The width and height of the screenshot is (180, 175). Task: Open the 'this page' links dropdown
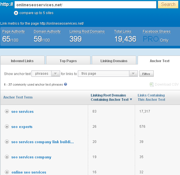point(108,74)
